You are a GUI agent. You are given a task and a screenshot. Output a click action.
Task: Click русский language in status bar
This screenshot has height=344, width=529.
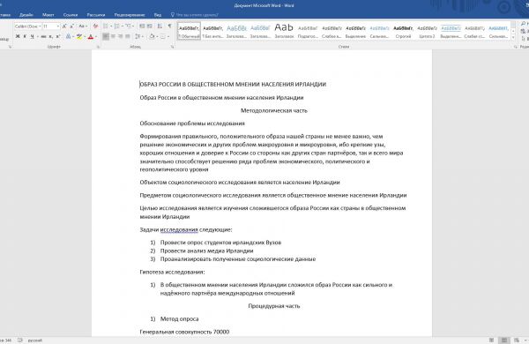pos(35,340)
